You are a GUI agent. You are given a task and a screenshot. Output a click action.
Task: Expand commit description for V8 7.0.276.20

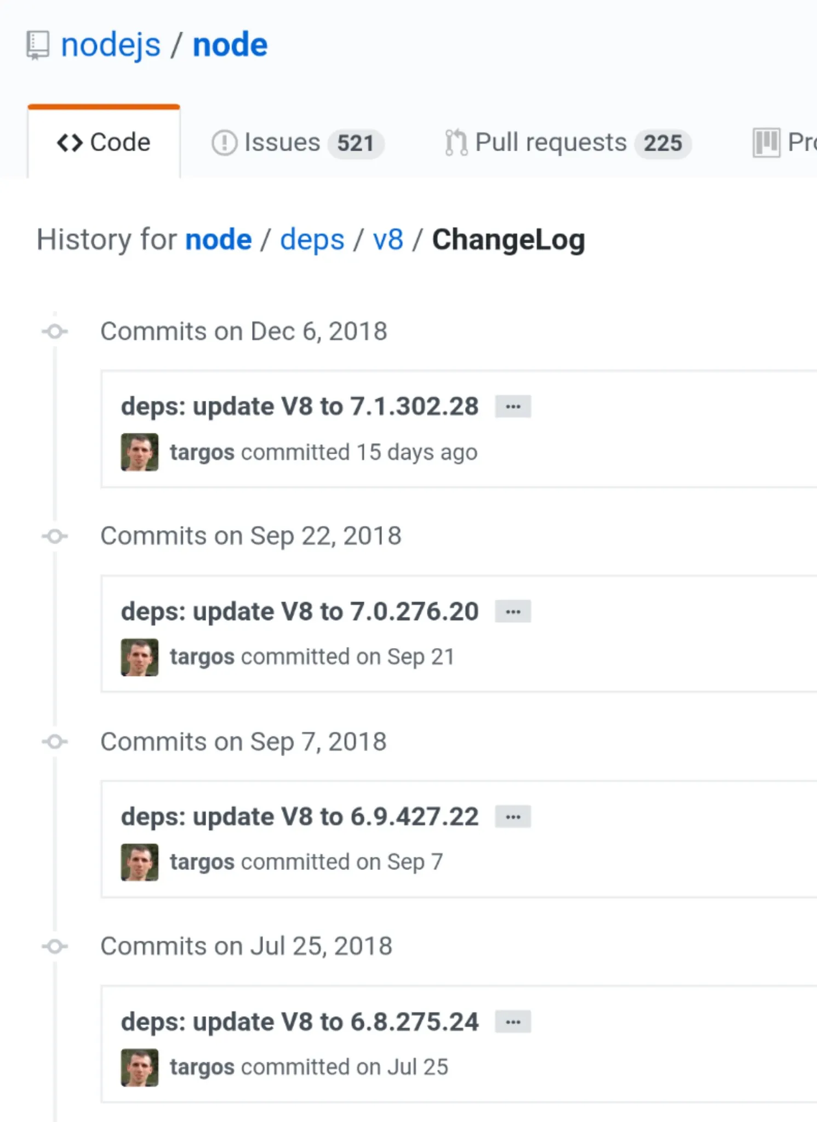(513, 611)
